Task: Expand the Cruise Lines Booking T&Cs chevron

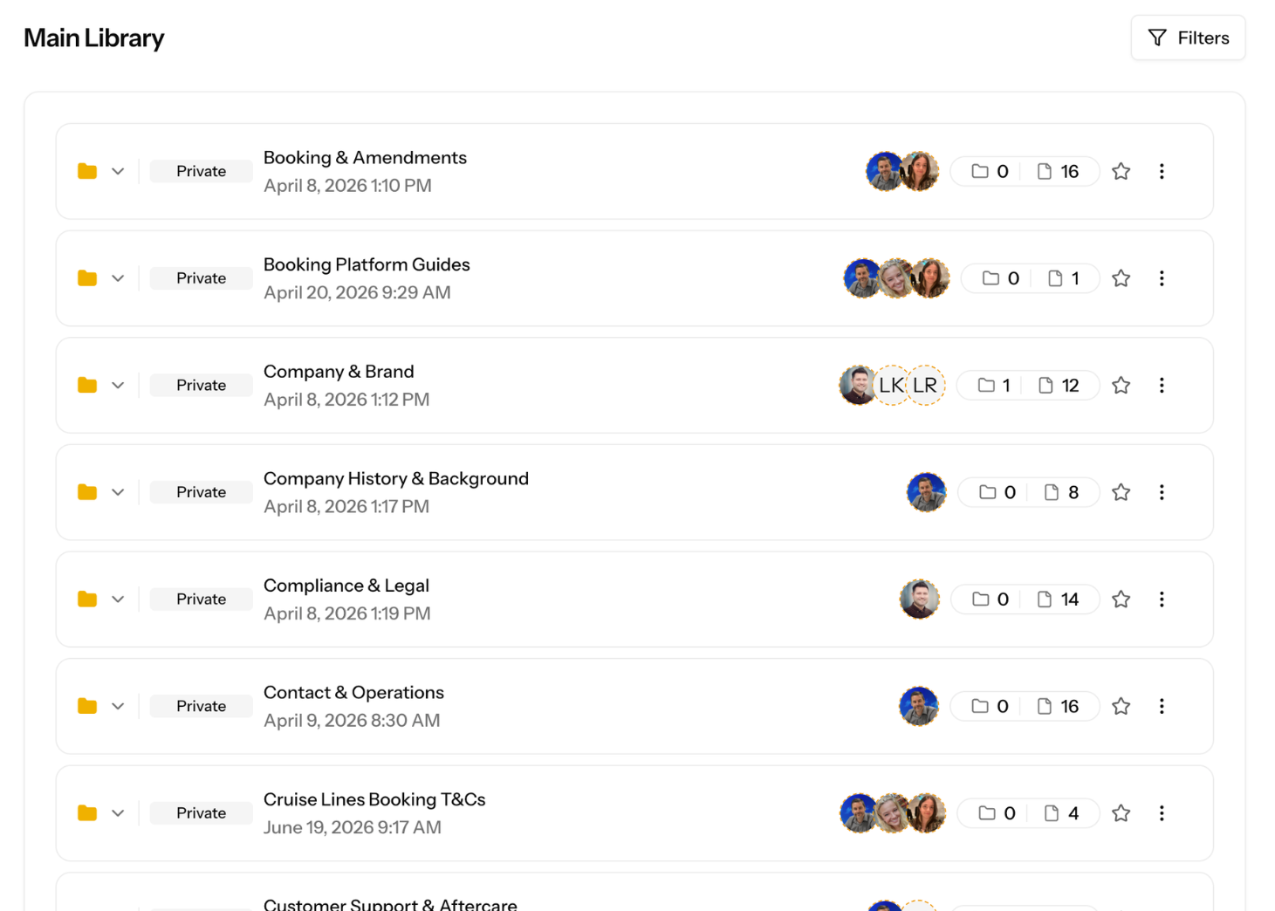Action: (x=118, y=812)
